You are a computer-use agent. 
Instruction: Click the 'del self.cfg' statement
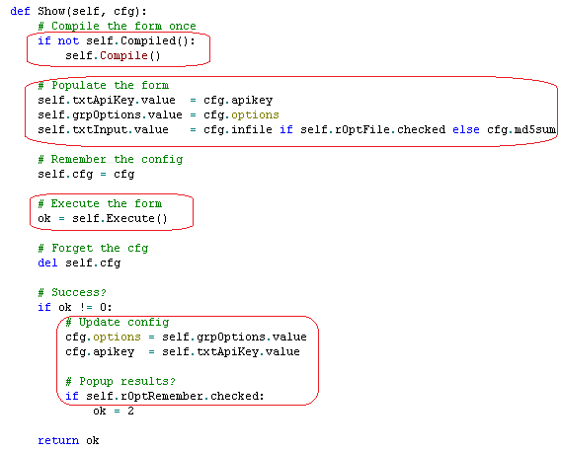point(79,263)
